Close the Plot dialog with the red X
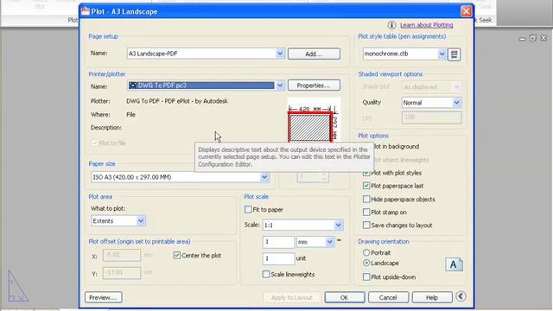This screenshot has height=311, width=553. click(466, 11)
